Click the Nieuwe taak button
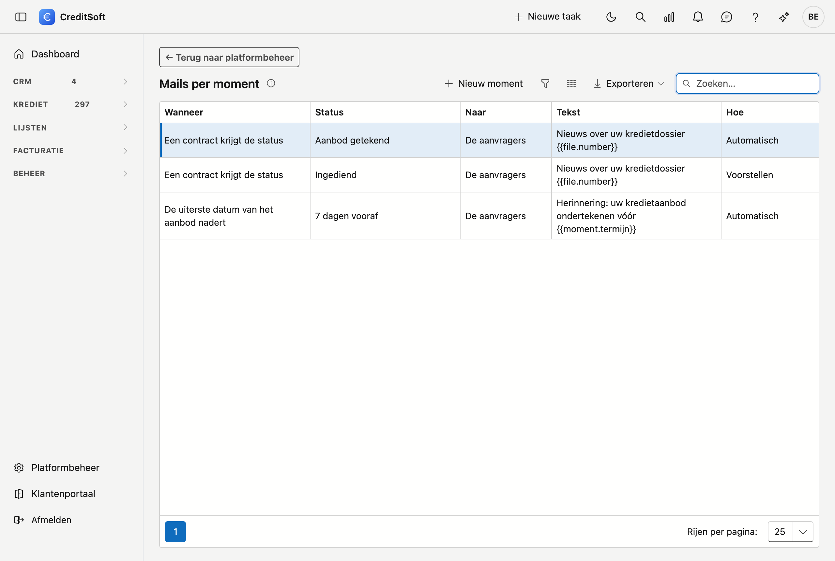835x561 pixels. point(547,17)
